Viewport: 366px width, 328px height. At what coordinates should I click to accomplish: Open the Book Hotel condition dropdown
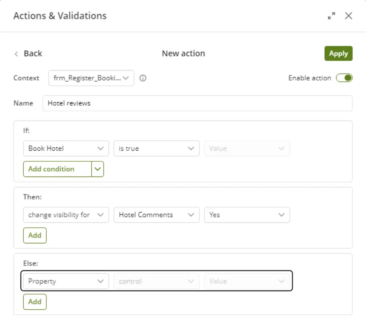tap(66, 148)
